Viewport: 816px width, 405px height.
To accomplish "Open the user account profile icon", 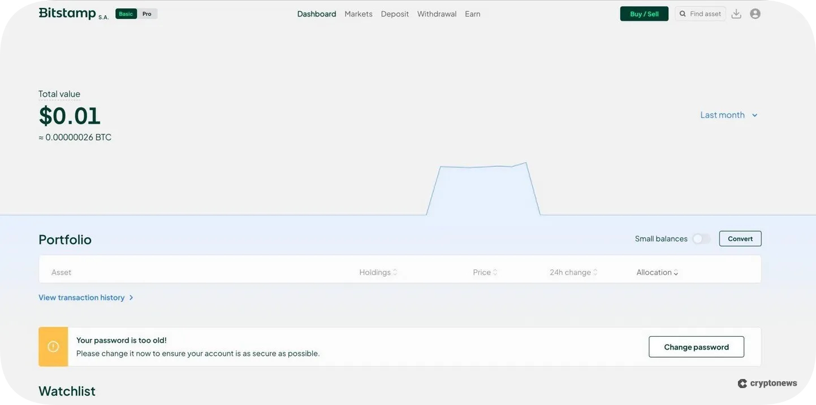I will 755,12.
